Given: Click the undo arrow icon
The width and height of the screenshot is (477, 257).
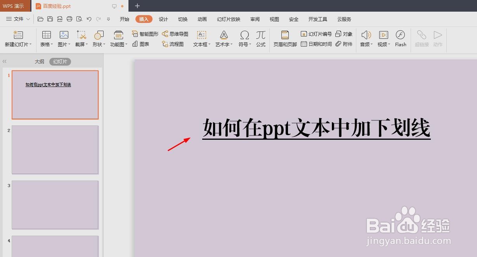Looking at the screenshot, I should [x=89, y=19].
